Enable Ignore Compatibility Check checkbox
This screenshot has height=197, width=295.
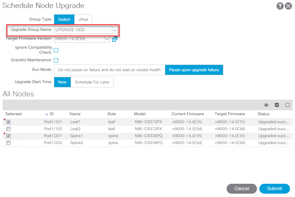point(56,50)
